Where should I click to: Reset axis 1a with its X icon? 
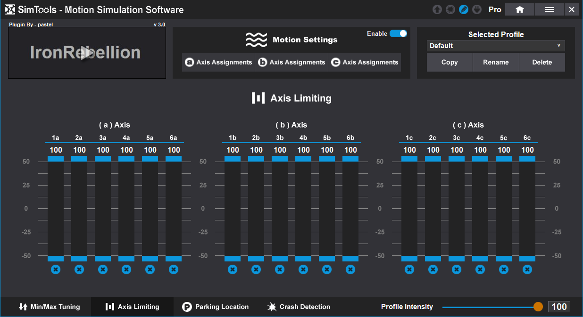click(56, 269)
